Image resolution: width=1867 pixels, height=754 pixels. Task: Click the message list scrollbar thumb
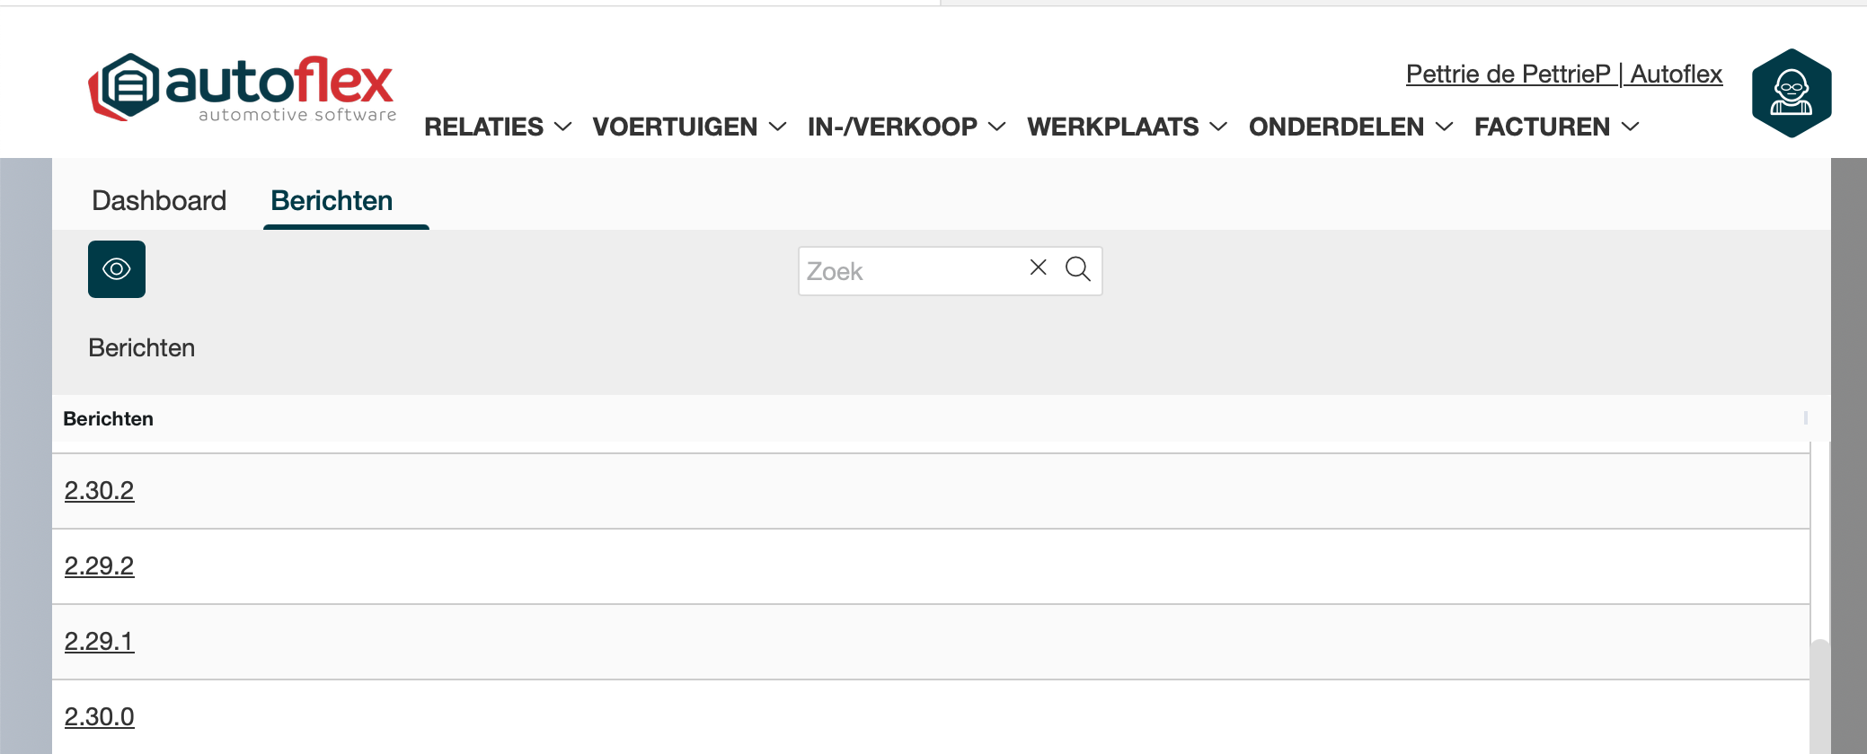pos(1819,696)
